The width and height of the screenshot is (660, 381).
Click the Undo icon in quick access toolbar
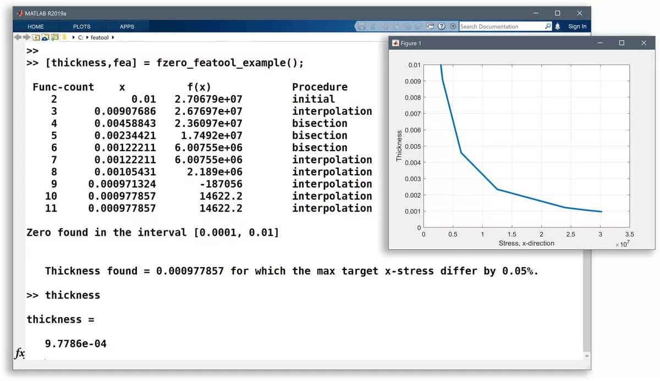tap(408, 26)
